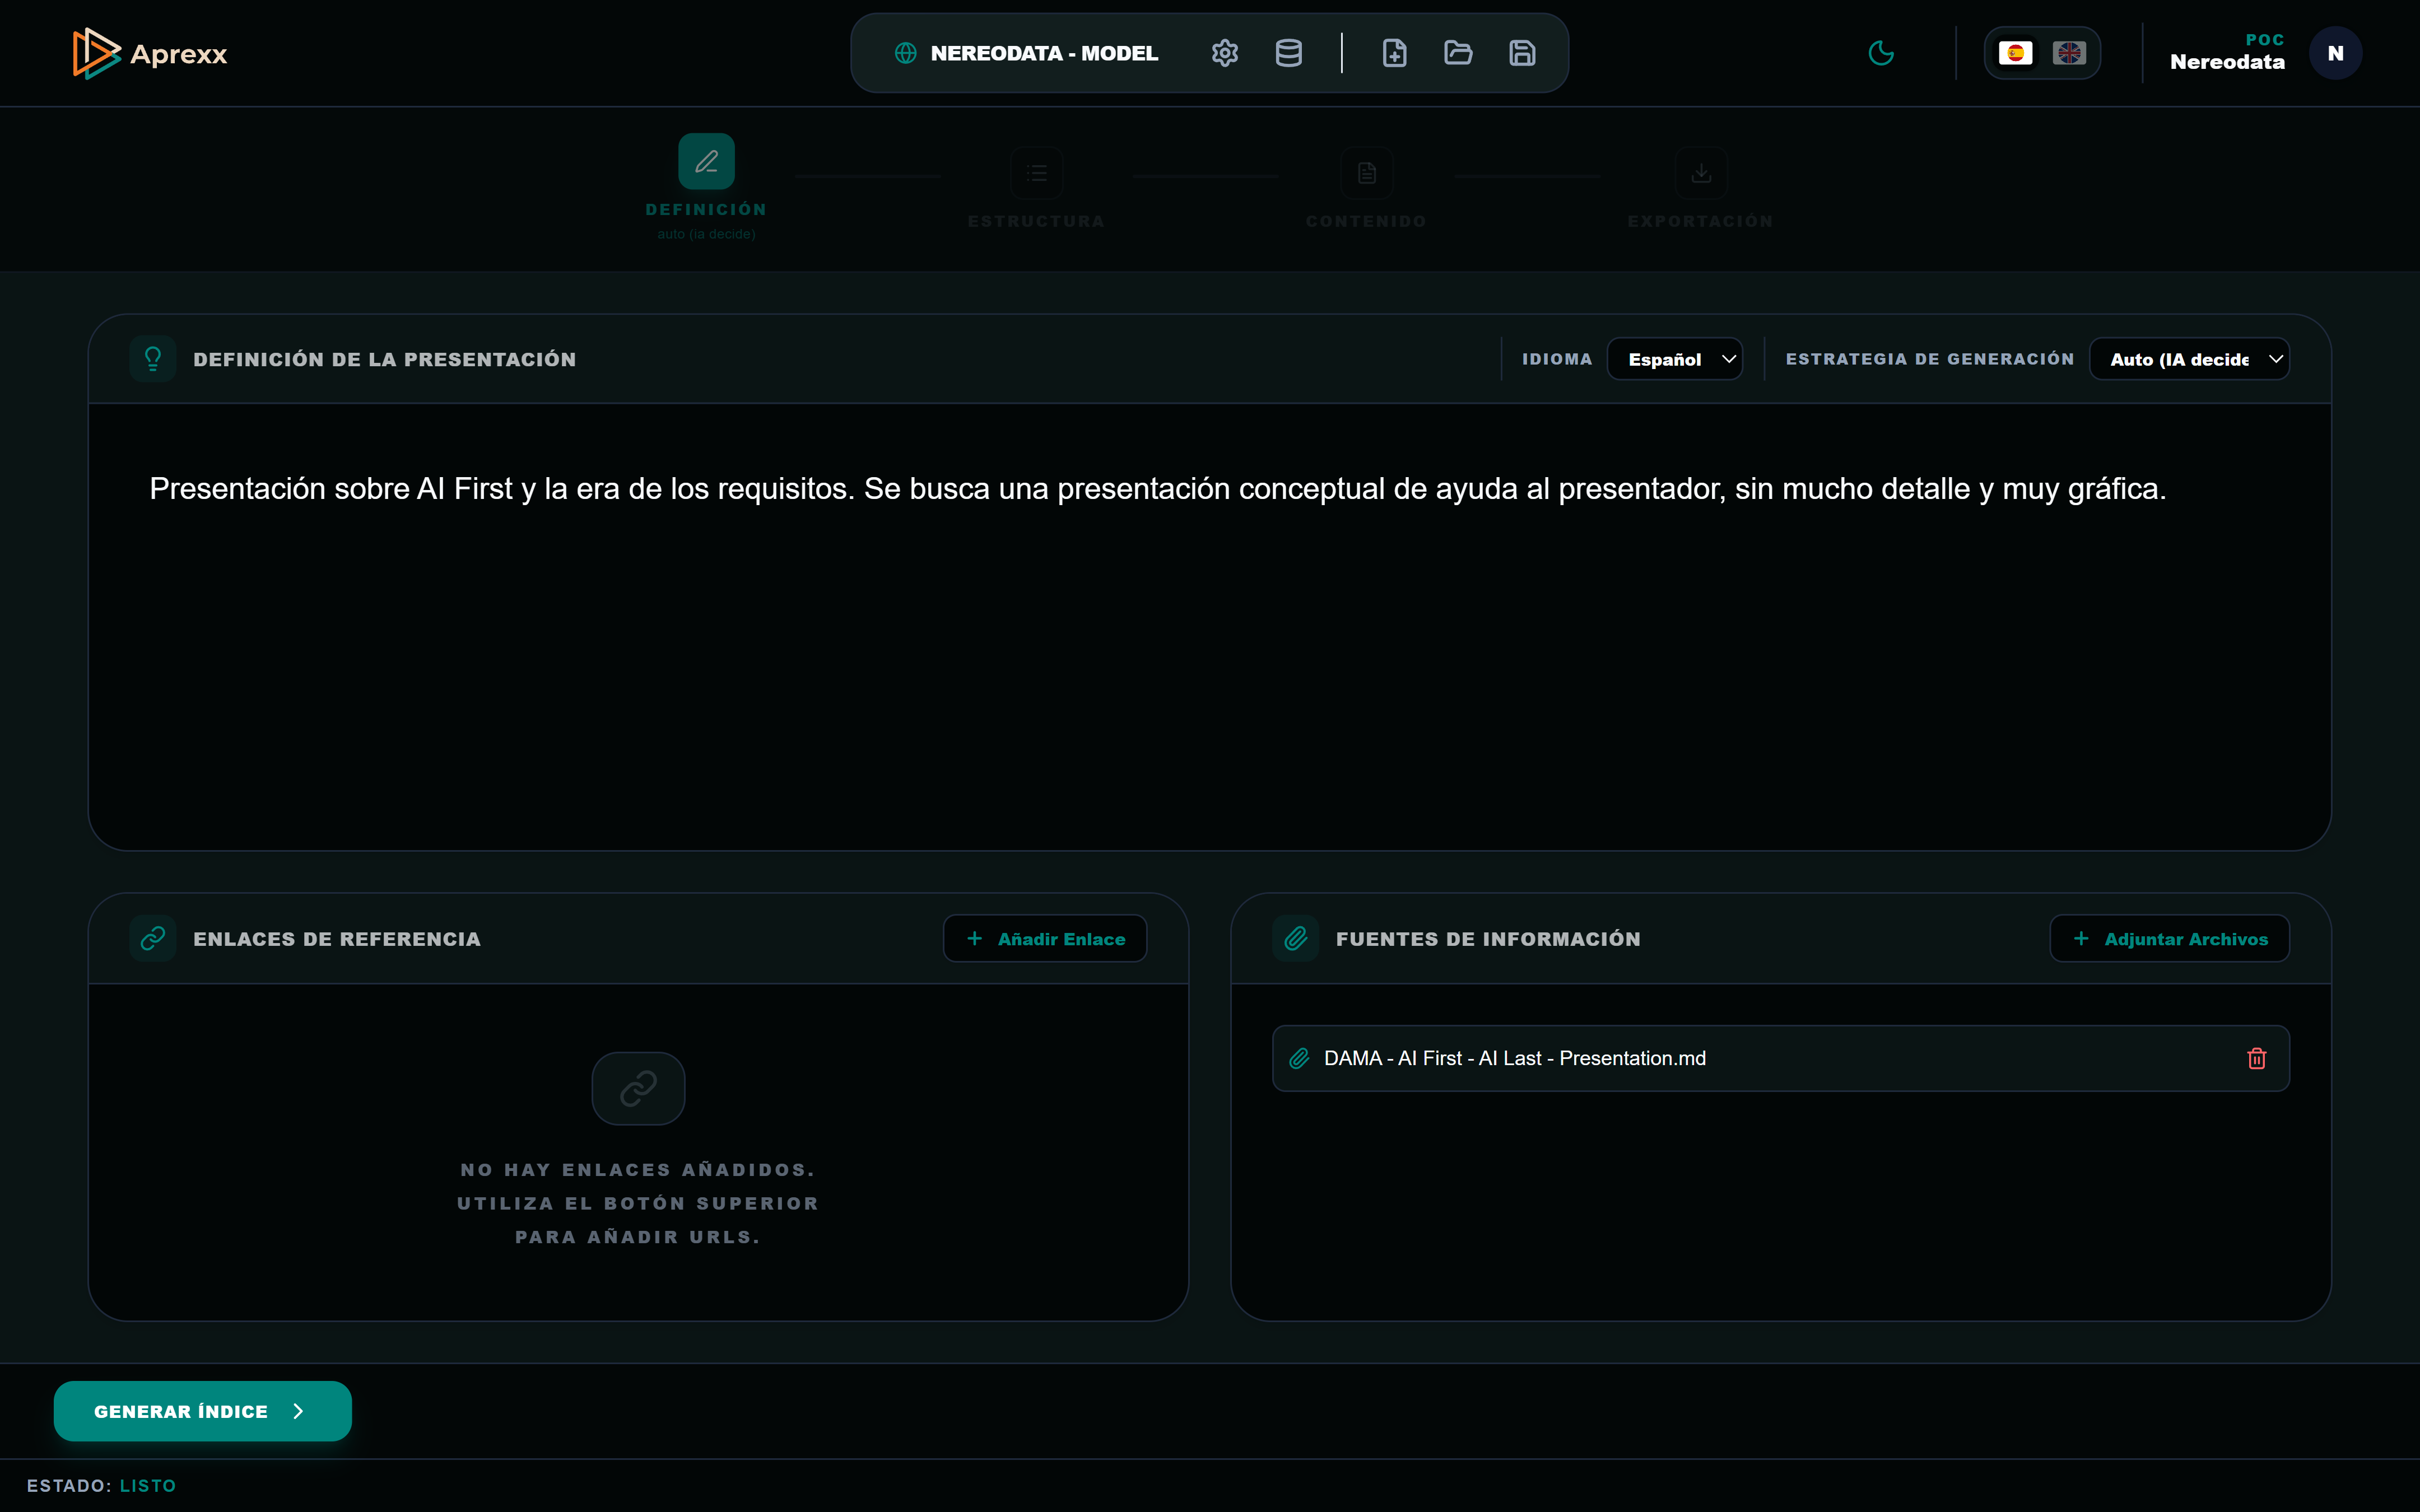Open project using the open-folder icon

point(1458,53)
